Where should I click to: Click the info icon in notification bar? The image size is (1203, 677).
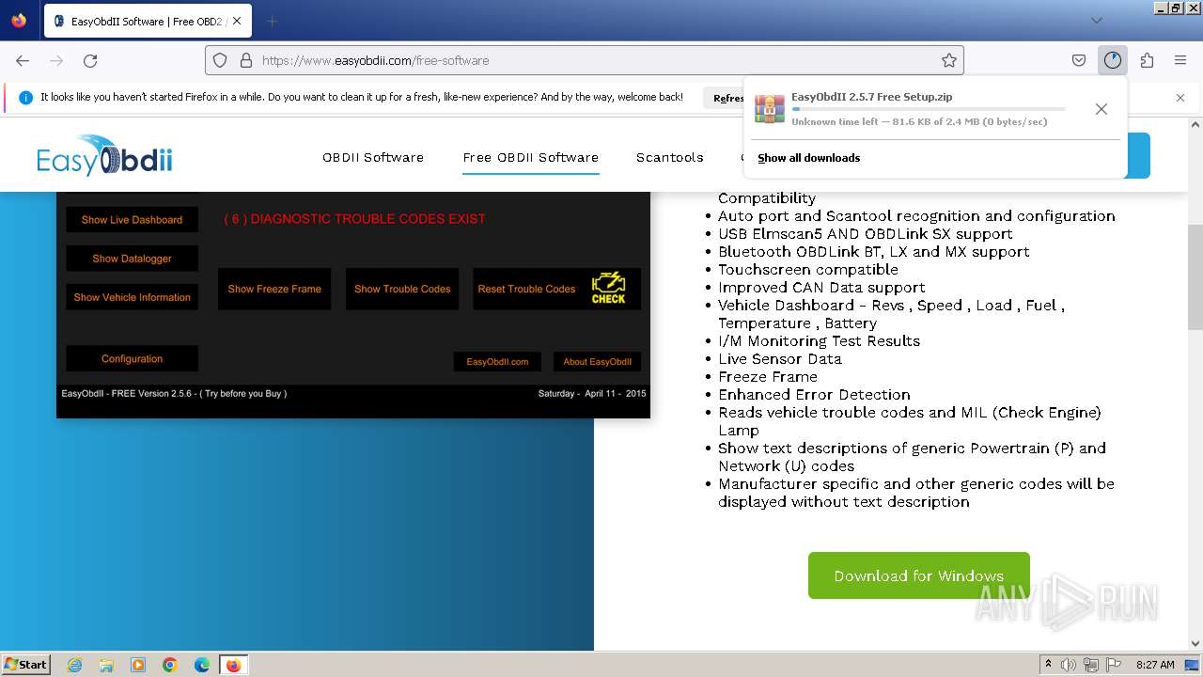(25, 98)
